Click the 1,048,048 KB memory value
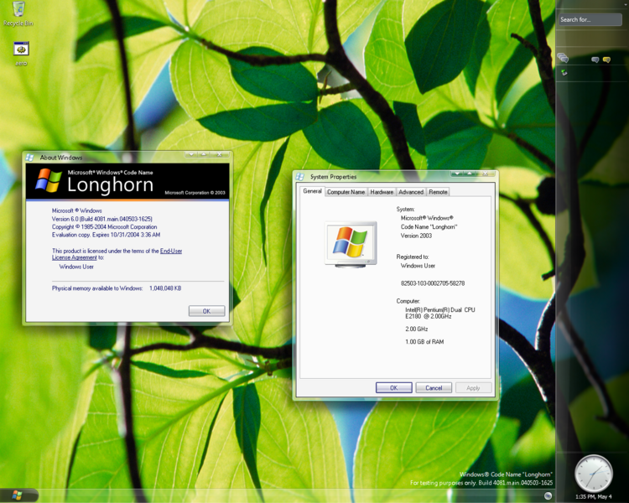 coord(165,288)
